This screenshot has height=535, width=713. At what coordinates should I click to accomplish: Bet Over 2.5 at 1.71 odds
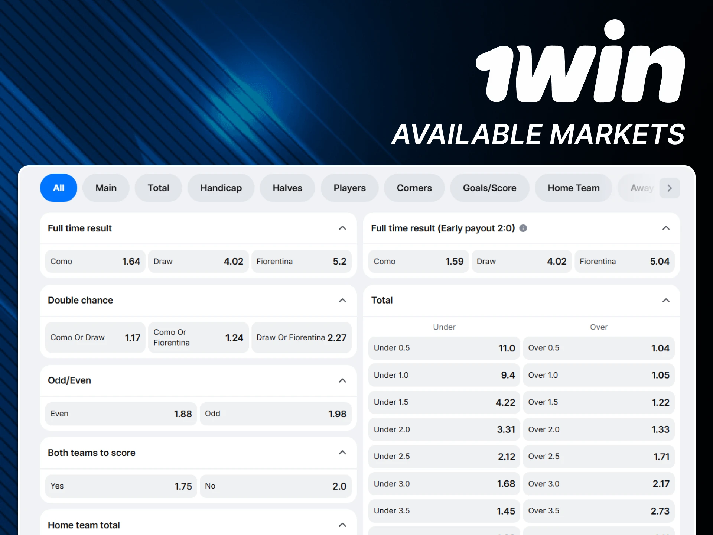pyautogui.click(x=599, y=457)
